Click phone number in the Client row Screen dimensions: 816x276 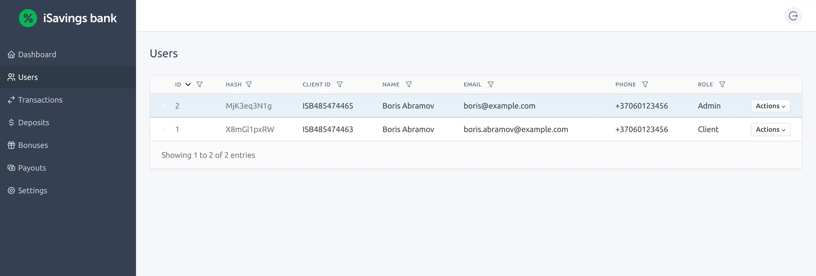coord(641,129)
